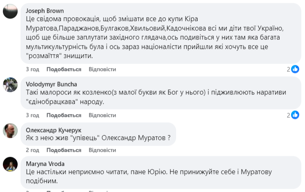305x192 pixels.
Task: Open the 3 год timestamp on Joseph Brown's comment
Action: point(32,69)
